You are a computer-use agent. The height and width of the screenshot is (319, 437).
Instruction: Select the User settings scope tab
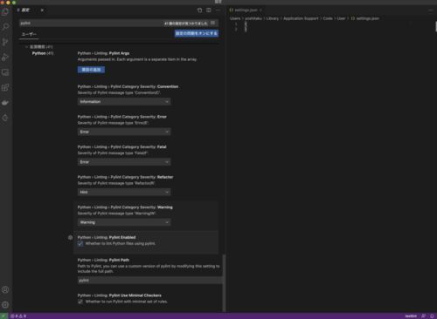pyautogui.click(x=29, y=34)
